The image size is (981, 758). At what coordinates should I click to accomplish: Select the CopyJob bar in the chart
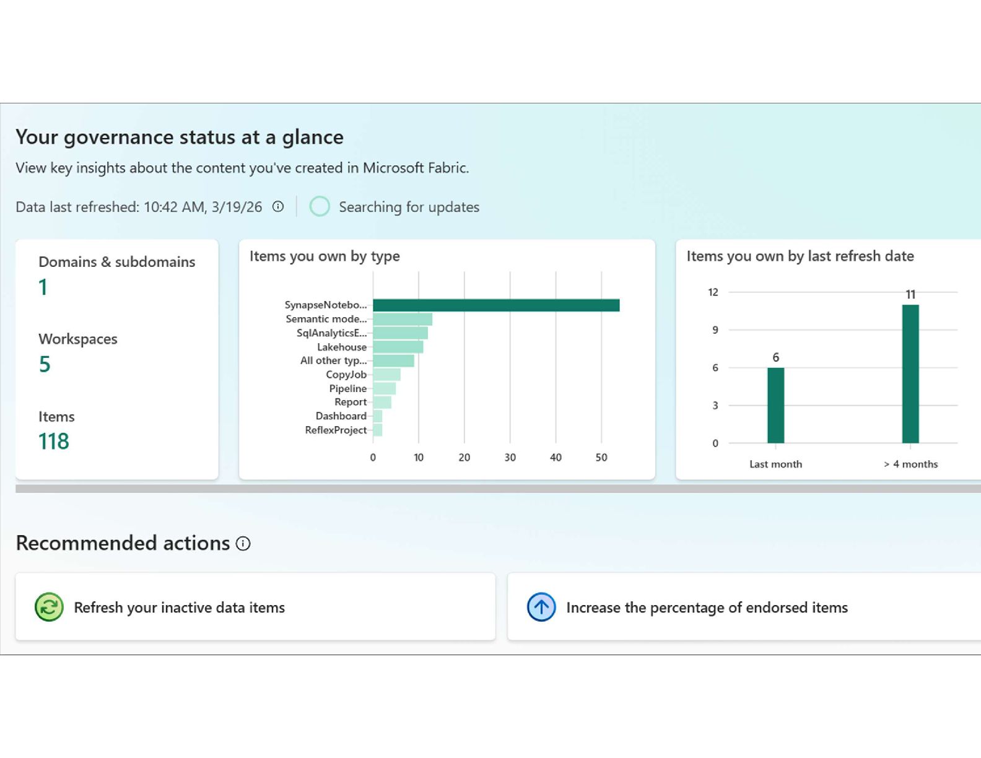click(386, 375)
